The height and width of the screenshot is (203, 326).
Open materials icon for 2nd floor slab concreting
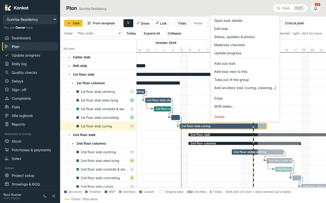132,178
